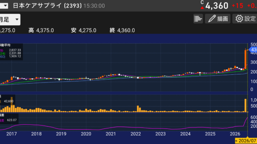This screenshot has height=144, width=257.
Task: Click the tallest volume bar in 2026
Action: [245, 105]
